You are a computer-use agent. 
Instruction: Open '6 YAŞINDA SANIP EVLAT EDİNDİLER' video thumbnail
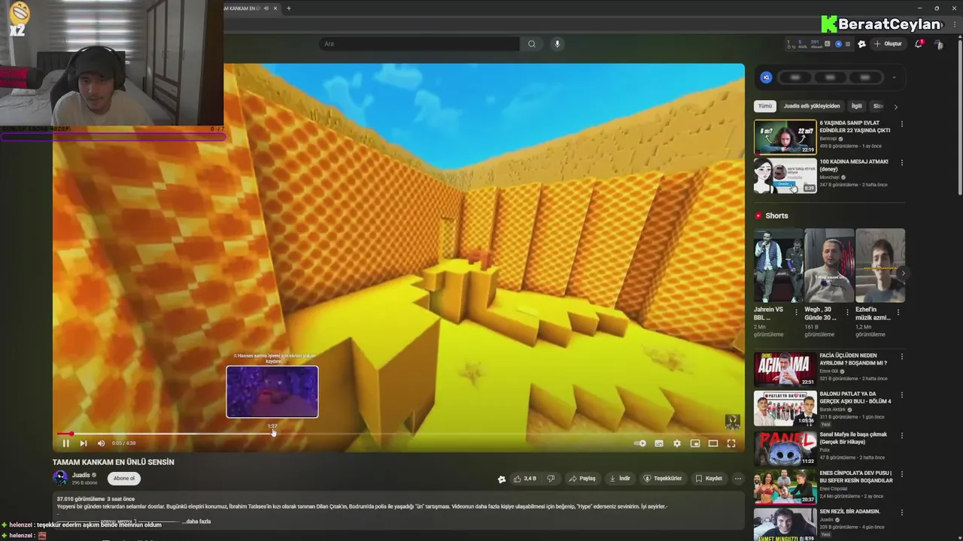[x=785, y=137]
